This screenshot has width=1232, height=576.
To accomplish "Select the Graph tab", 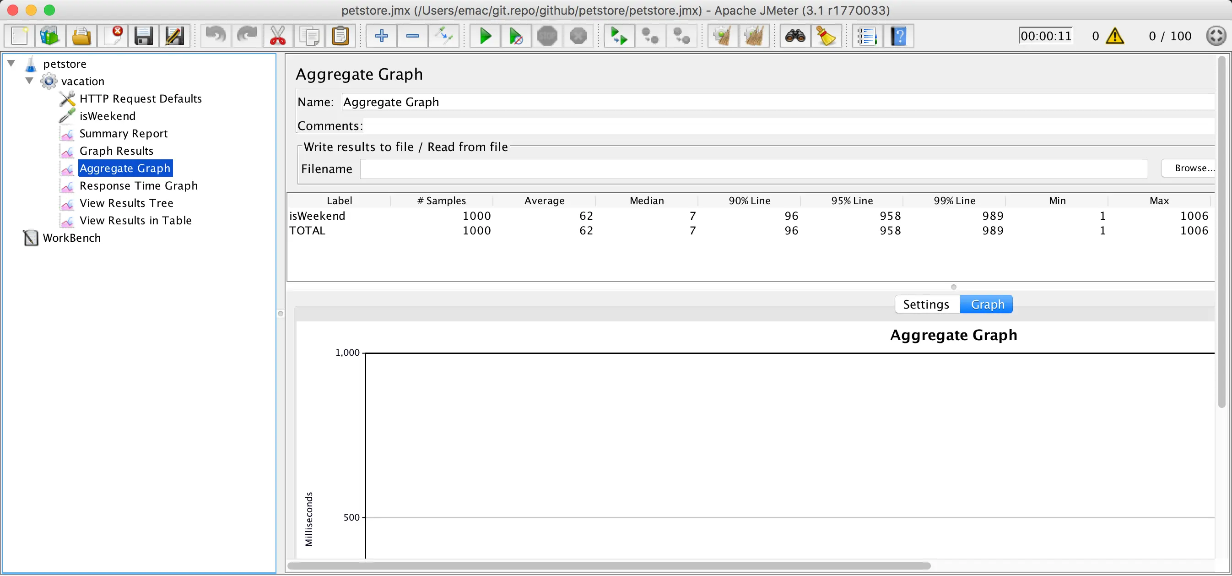I will pyautogui.click(x=987, y=304).
